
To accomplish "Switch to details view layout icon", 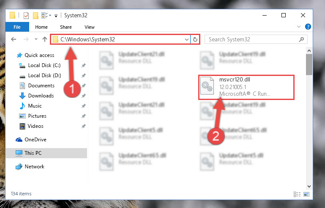I will coord(297,194).
